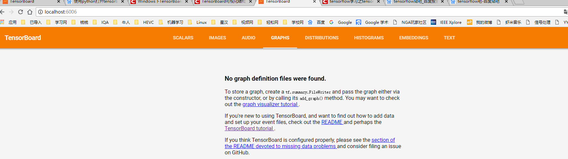The height and width of the screenshot is (159, 568).
Task: Open the 学习网 bookmarks folder
Action: click(57, 22)
